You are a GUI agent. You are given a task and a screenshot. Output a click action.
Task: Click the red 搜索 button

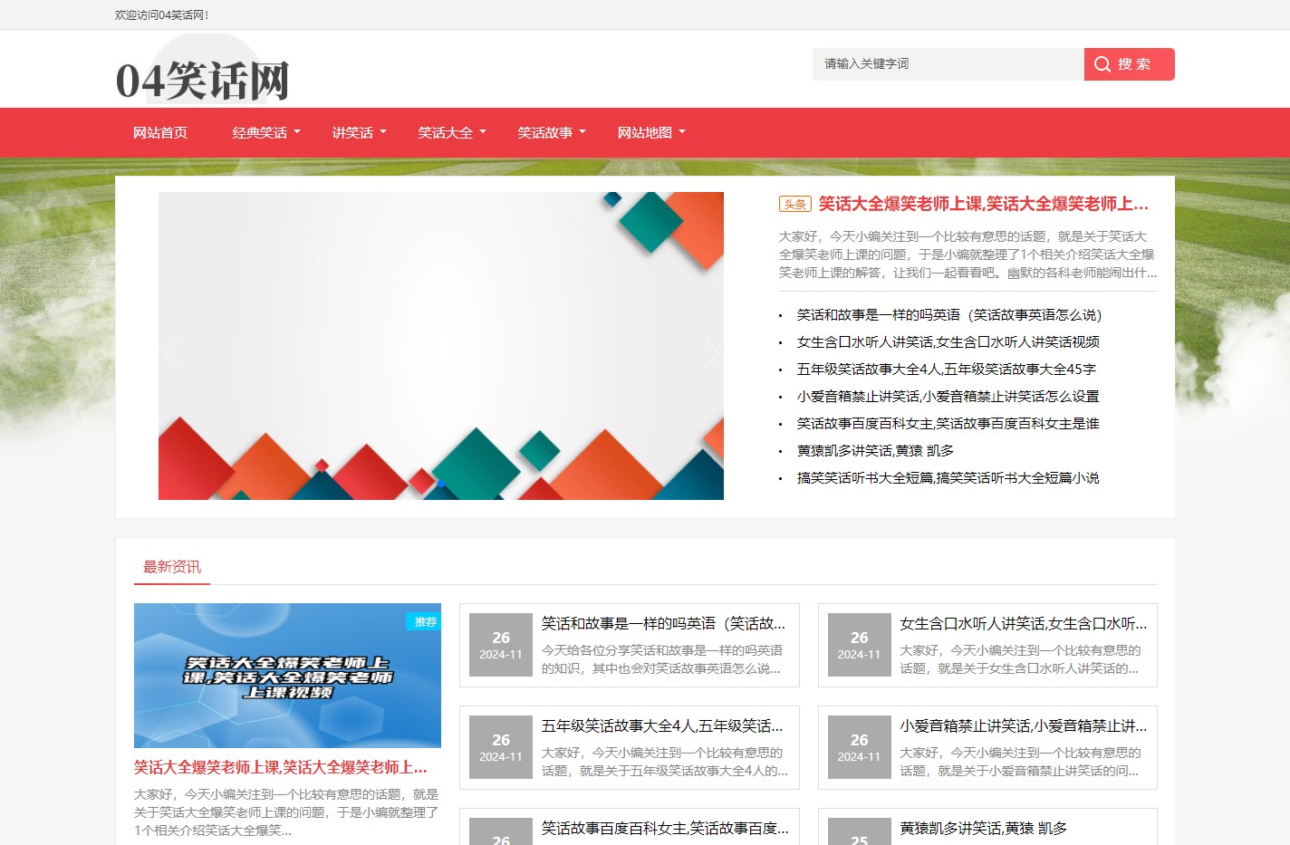(x=1129, y=64)
